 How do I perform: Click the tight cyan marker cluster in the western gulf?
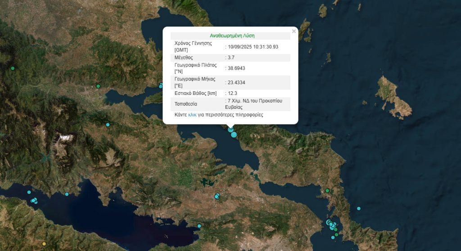tap(34, 201)
